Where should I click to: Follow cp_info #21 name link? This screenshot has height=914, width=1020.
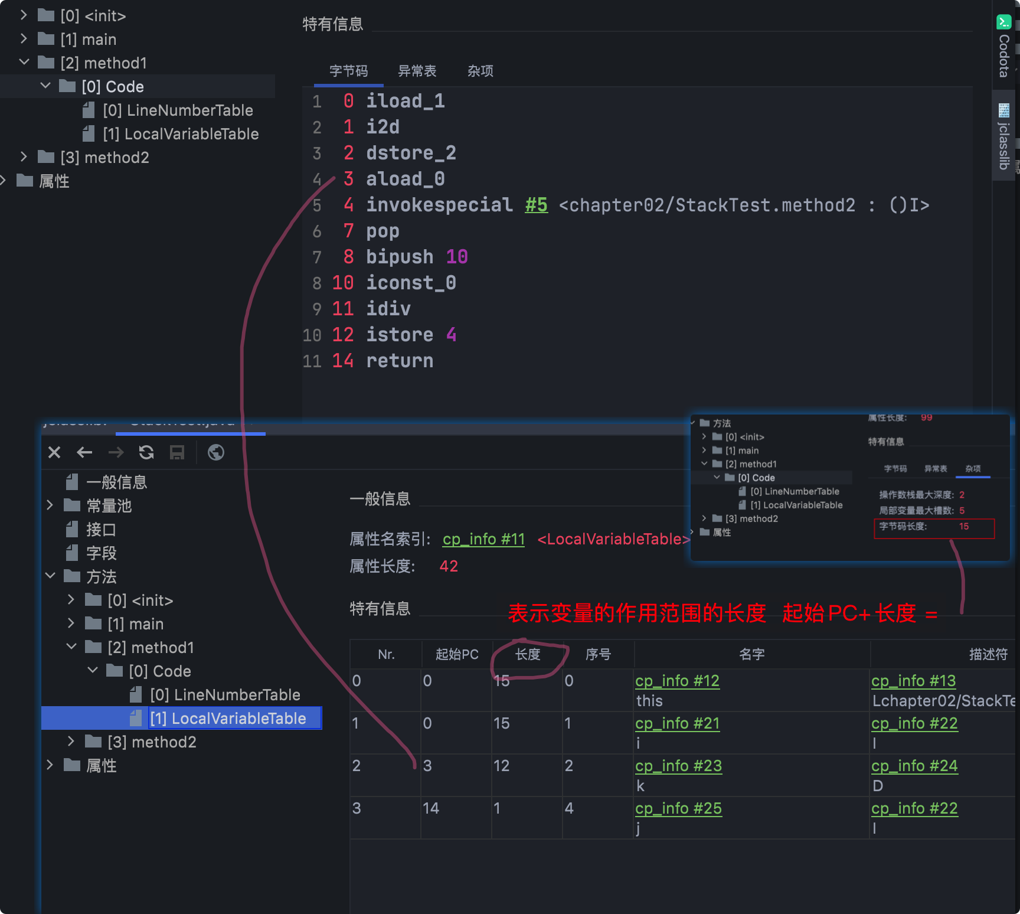point(677,723)
